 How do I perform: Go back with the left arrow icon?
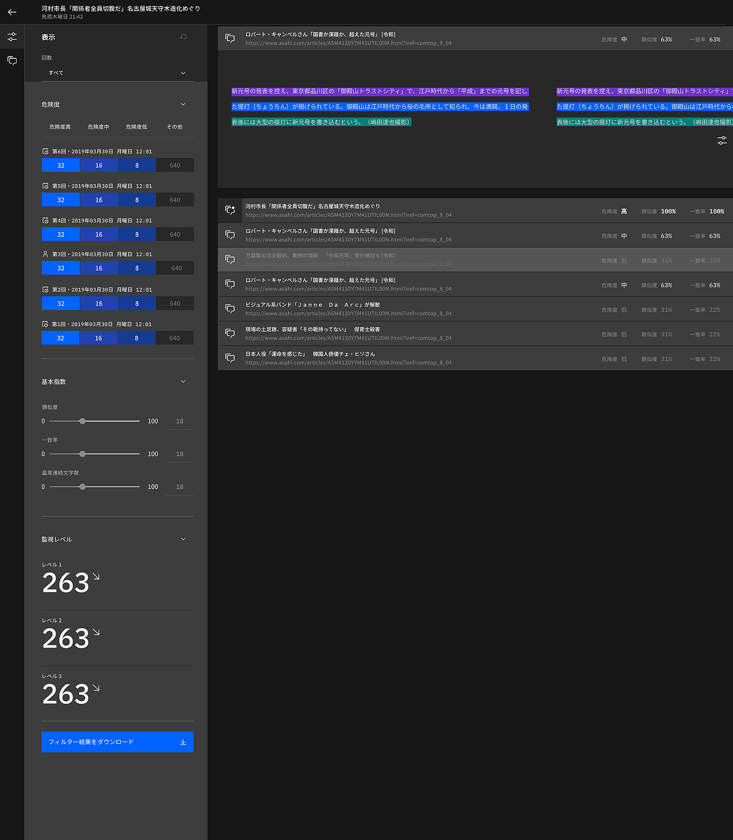(12, 12)
